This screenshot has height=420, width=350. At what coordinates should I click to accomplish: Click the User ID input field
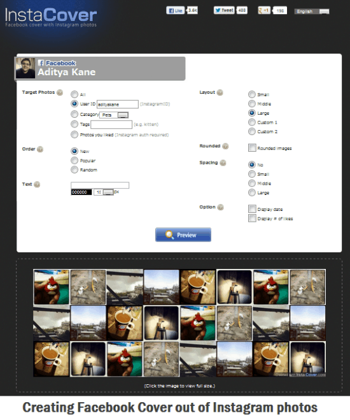pos(118,104)
